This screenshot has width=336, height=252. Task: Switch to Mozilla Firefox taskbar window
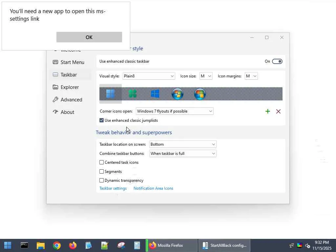pos(172,245)
